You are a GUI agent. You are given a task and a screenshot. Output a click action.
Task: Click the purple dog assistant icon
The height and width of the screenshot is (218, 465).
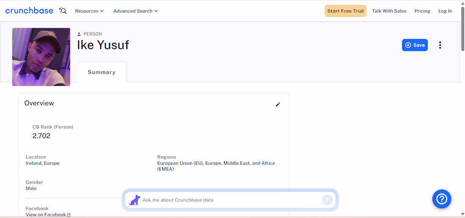click(x=134, y=200)
